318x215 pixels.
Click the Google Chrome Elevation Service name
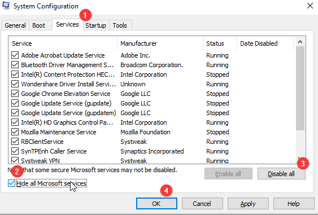[x=66, y=94]
